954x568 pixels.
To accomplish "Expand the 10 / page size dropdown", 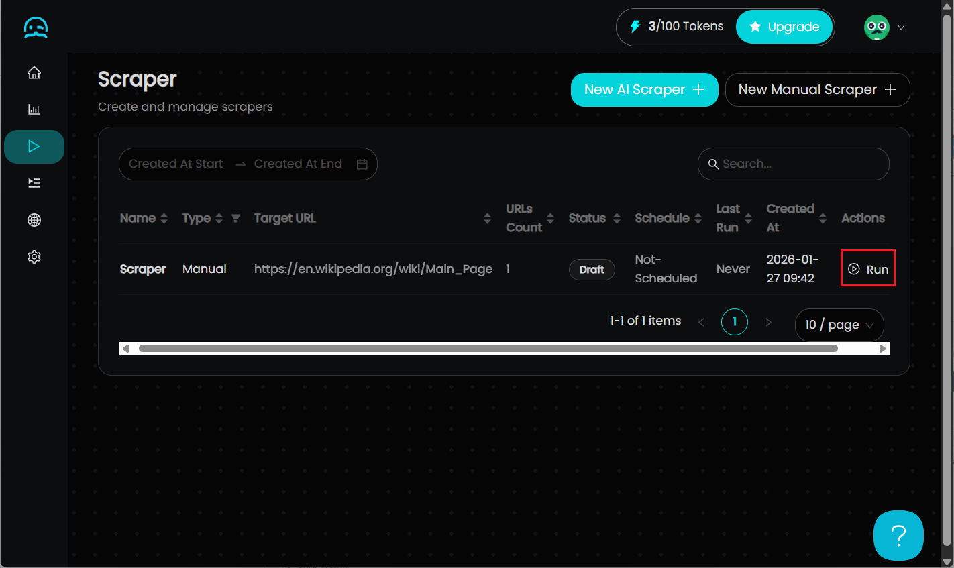I will pyautogui.click(x=839, y=325).
